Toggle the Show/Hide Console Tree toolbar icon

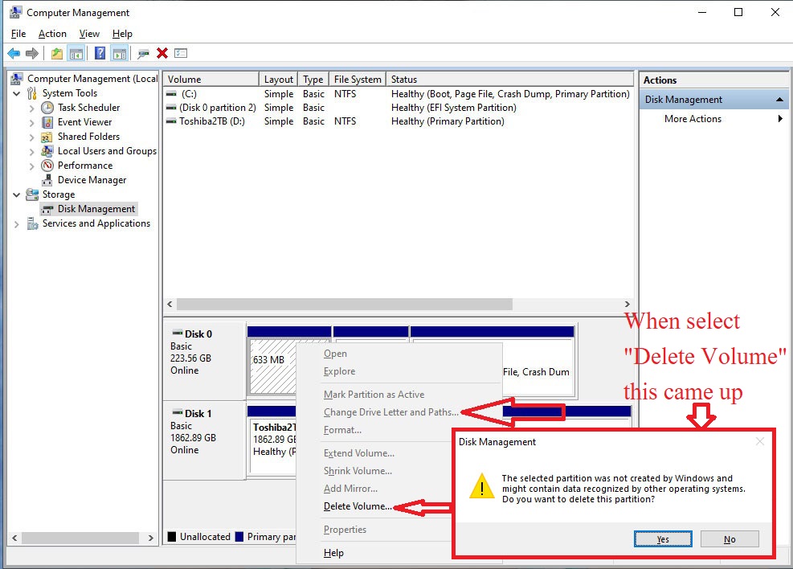pyautogui.click(x=75, y=53)
